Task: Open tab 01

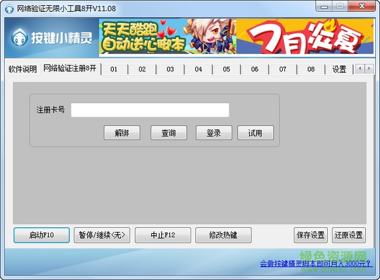Action: pyautogui.click(x=114, y=69)
